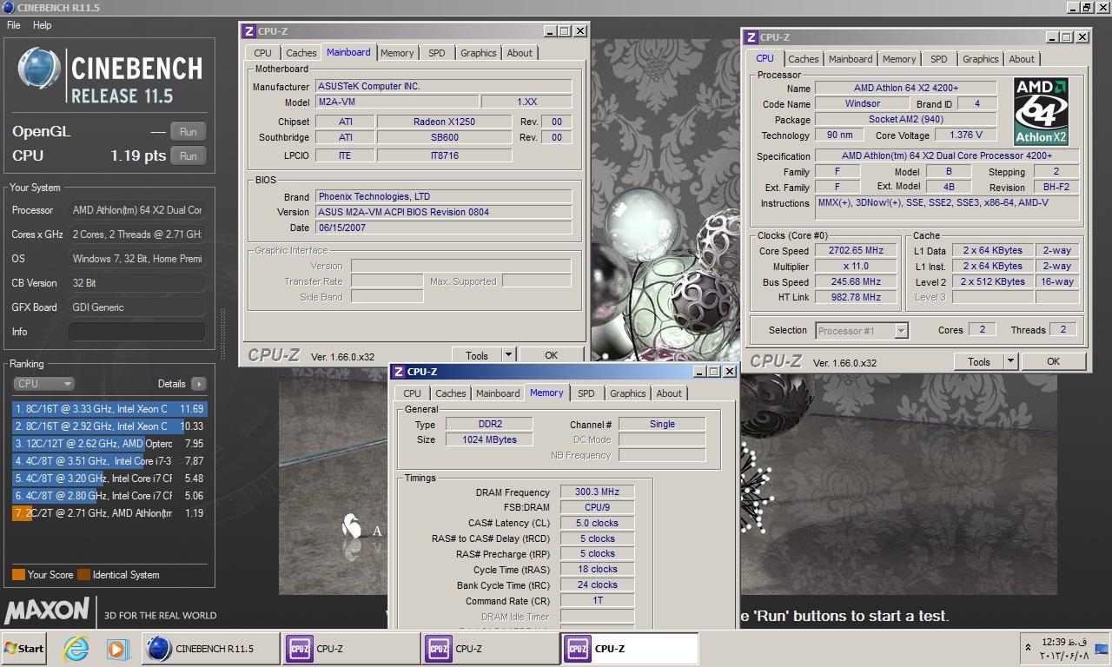1112x667 pixels.
Task: Click the Your Score orange legend swatch
Action: tap(18, 575)
